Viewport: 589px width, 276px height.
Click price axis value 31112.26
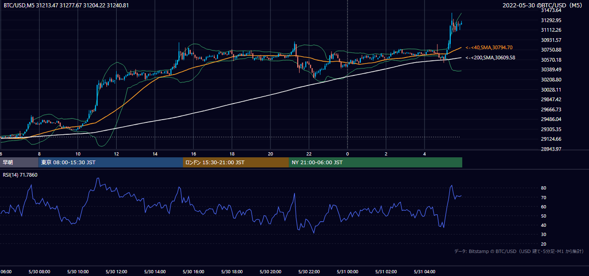tap(551, 30)
